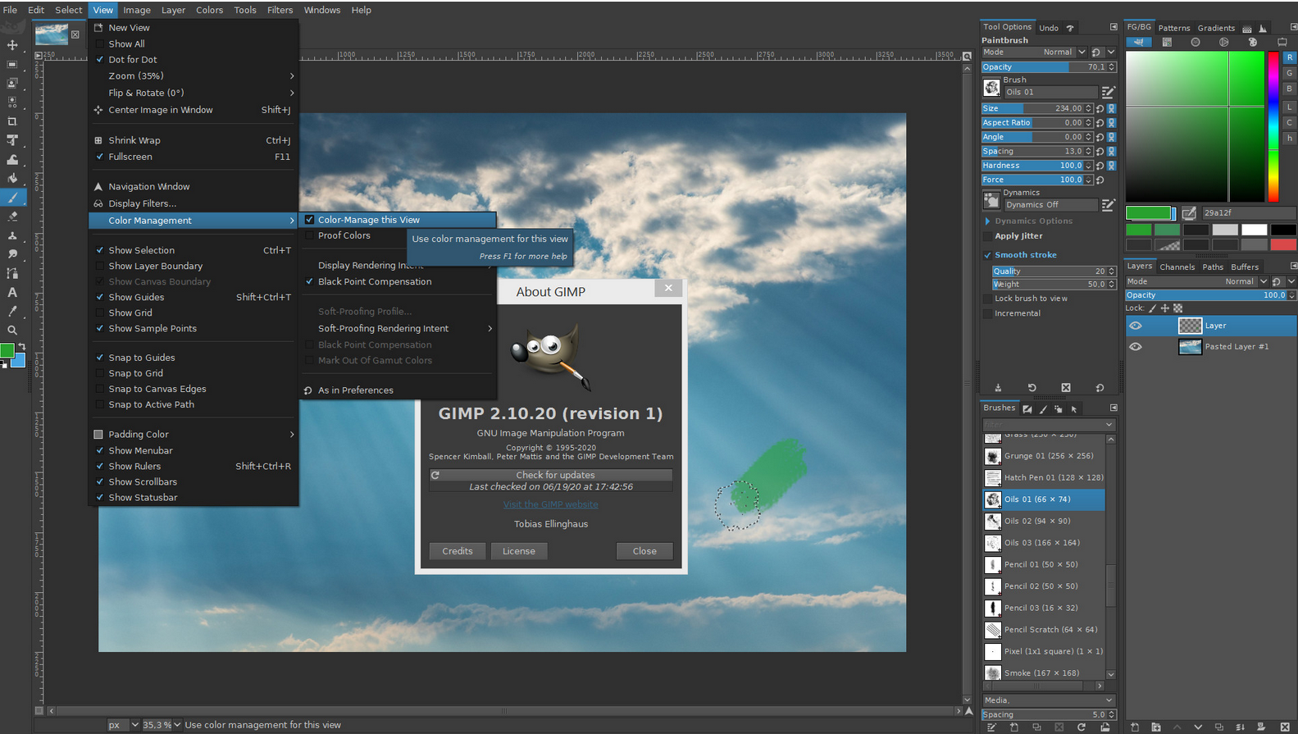Select the Paintbrush tool in toolbox
The width and height of the screenshot is (1298, 734).
tap(12, 197)
